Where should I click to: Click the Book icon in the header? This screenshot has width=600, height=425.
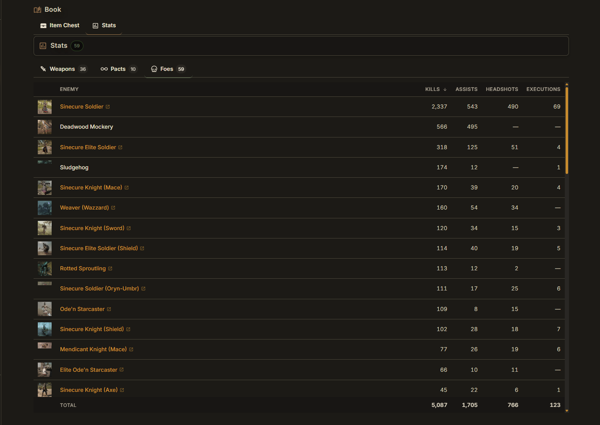coord(38,10)
